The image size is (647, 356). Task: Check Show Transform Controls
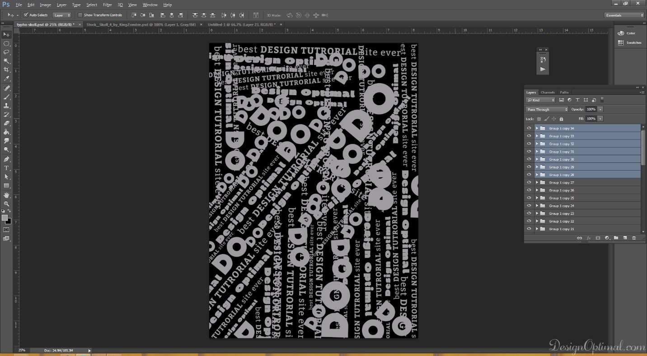[80, 15]
